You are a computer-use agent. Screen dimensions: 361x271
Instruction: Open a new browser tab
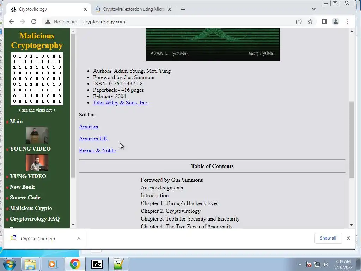[x=183, y=9]
